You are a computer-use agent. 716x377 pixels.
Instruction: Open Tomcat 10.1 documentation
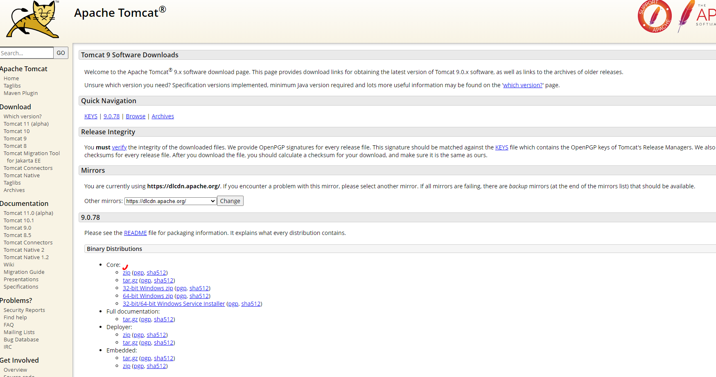(19, 221)
